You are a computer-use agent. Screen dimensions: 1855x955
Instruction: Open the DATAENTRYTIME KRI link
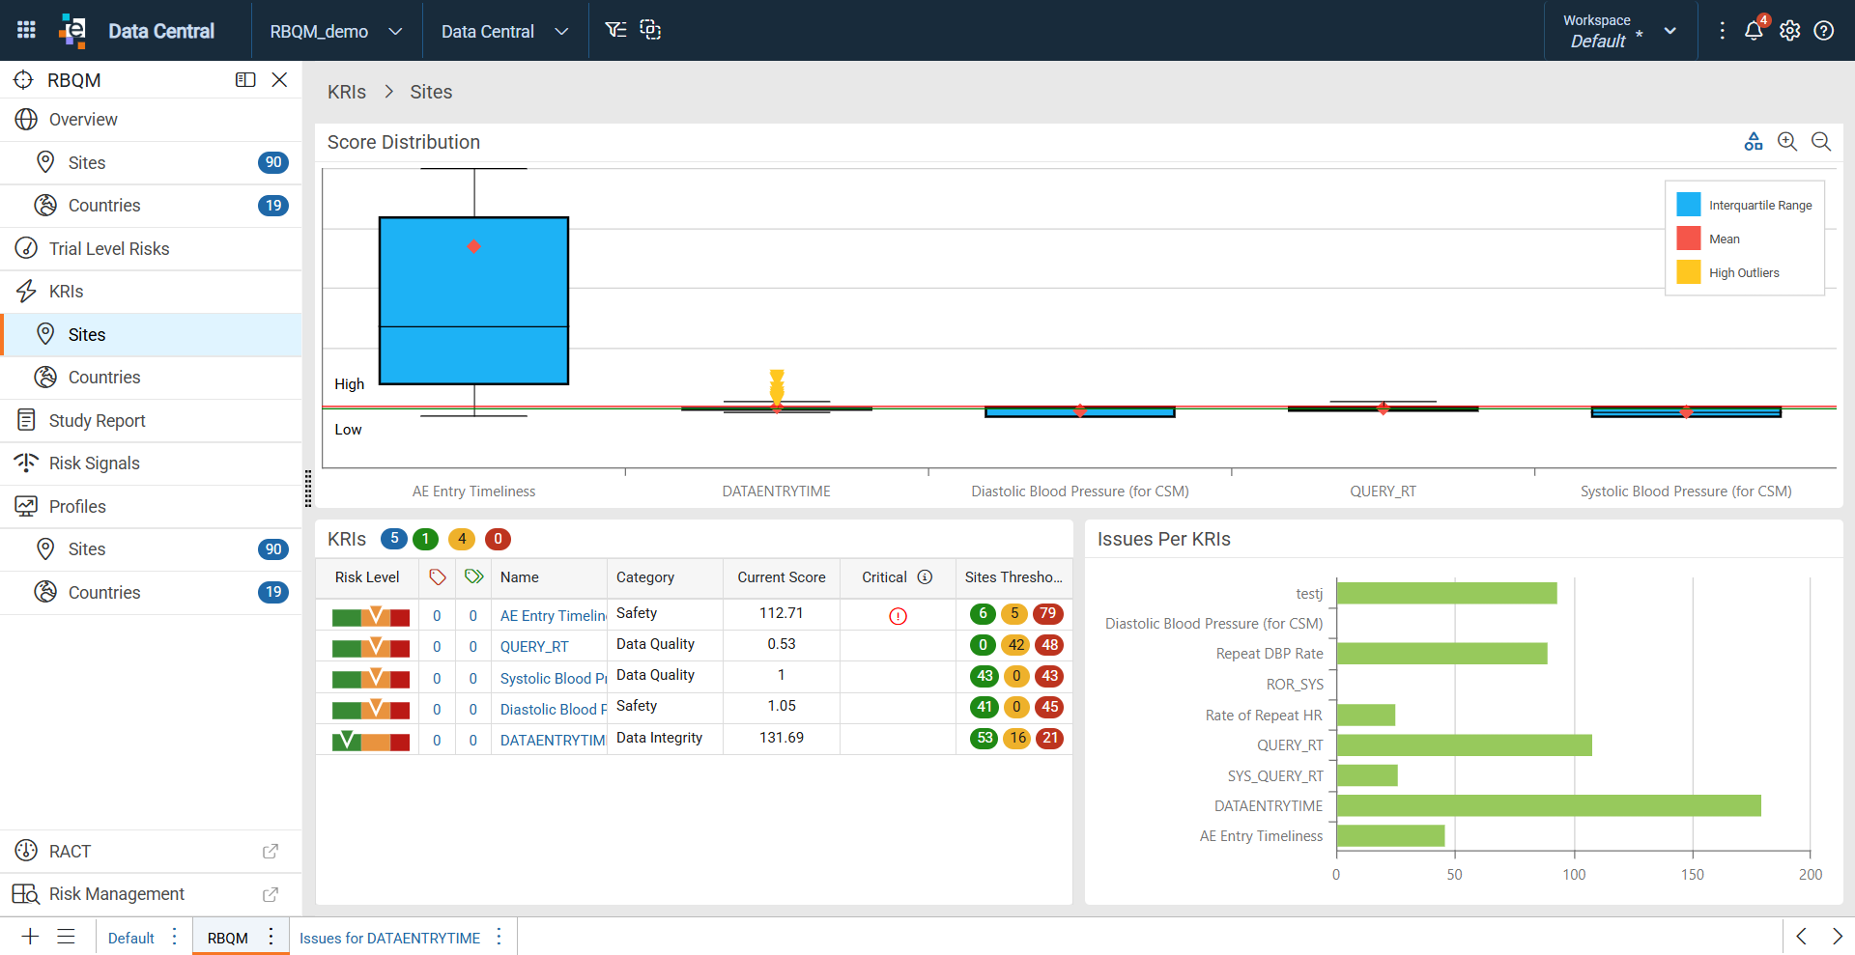(x=553, y=740)
